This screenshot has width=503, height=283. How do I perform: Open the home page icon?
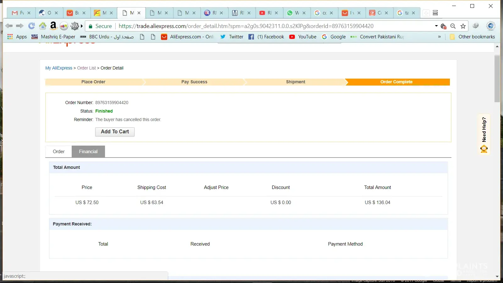[x=42, y=26]
